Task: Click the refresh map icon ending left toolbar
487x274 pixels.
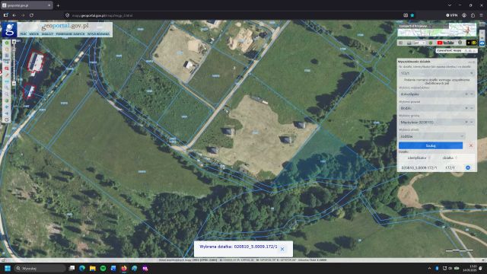Action: click(7, 119)
